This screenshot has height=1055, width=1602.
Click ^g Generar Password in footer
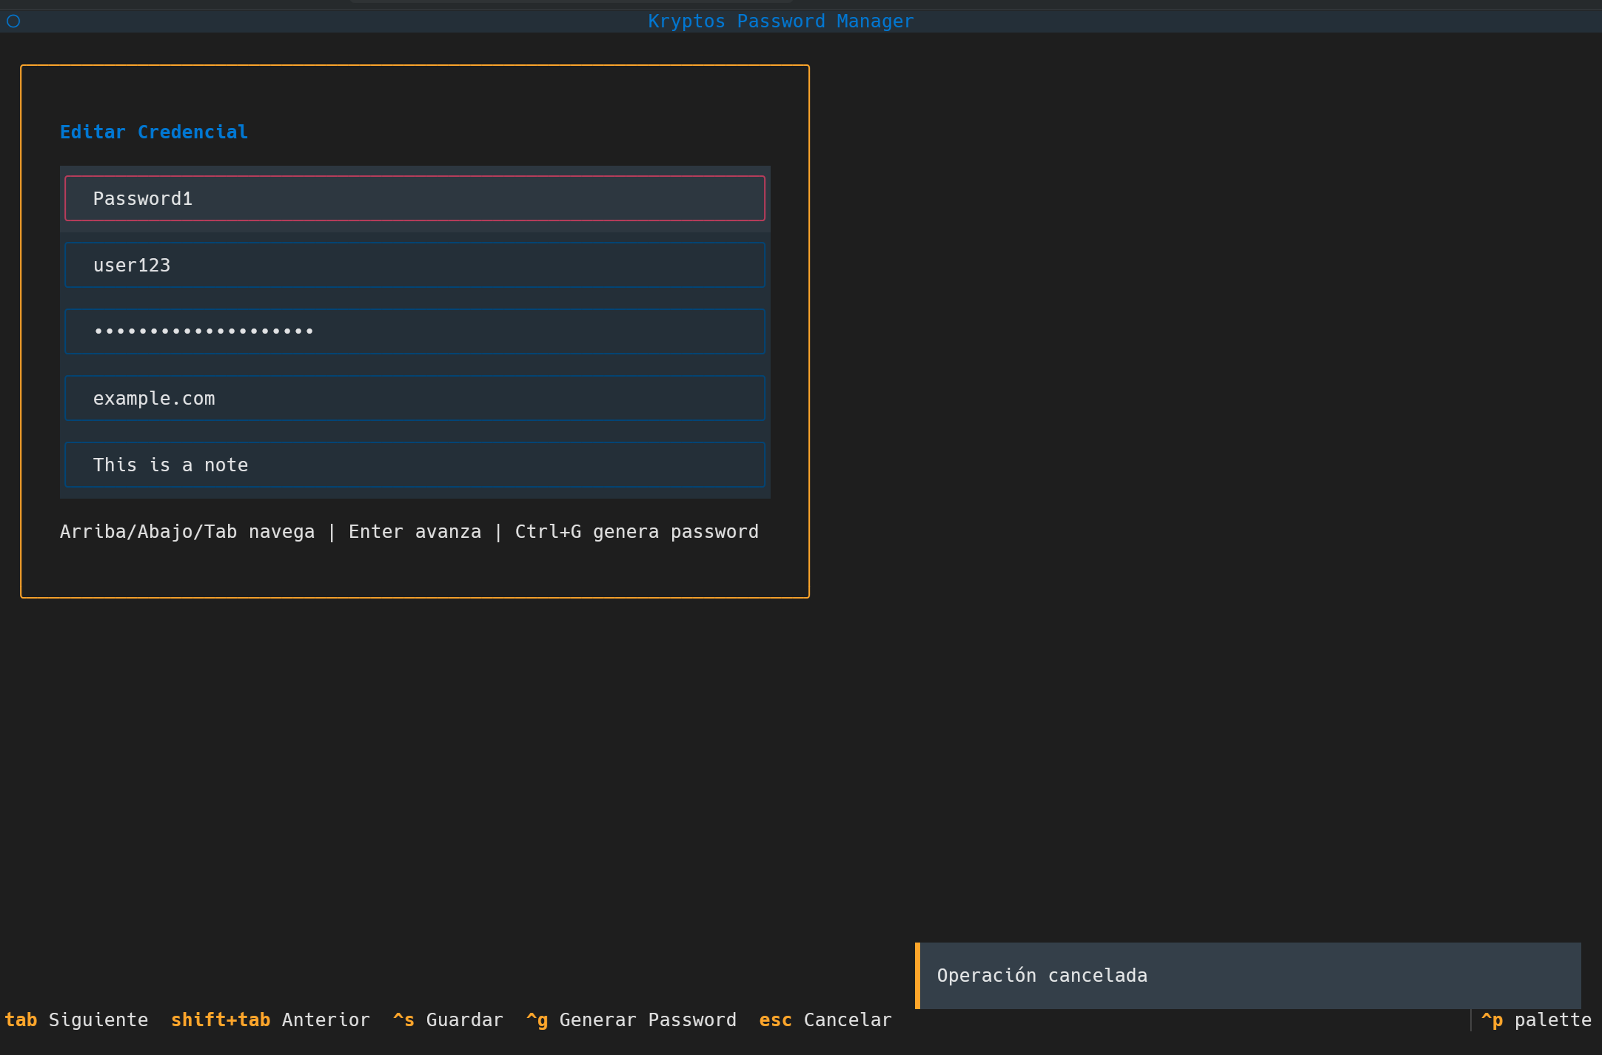(x=631, y=1020)
